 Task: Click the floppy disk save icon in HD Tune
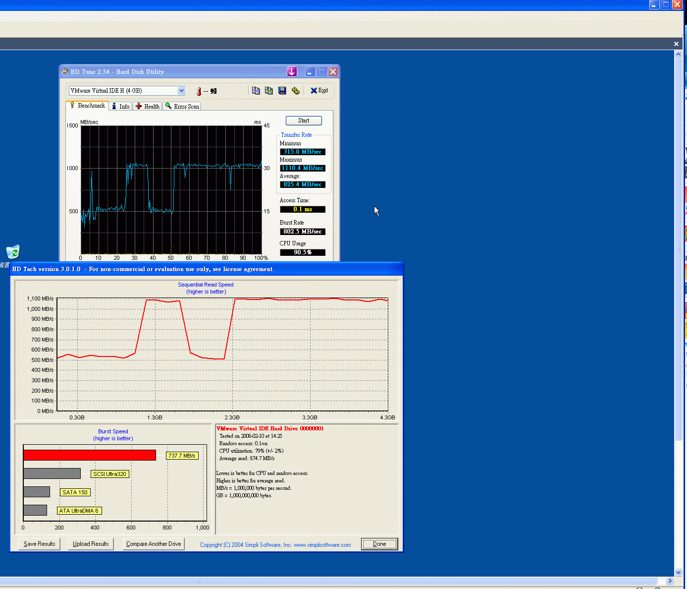282,91
